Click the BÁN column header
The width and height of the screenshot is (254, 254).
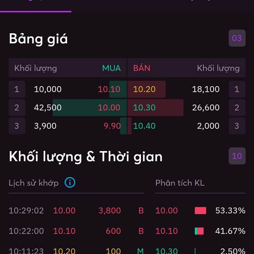point(142,68)
